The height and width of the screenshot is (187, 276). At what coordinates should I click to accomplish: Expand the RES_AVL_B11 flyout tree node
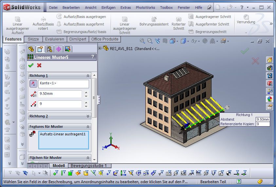click(x=100, y=48)
